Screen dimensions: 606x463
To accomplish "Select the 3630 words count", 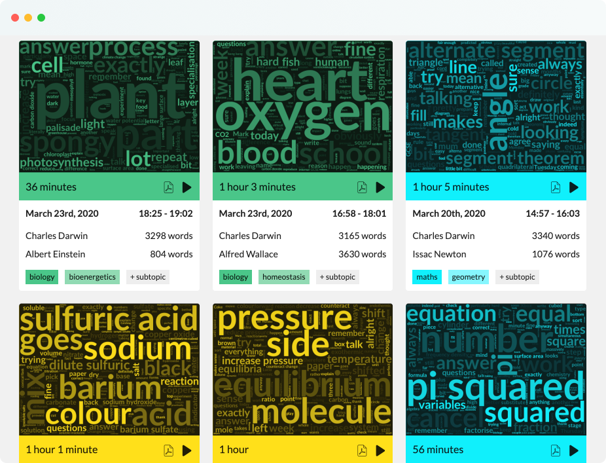I will tap(363, 254).
